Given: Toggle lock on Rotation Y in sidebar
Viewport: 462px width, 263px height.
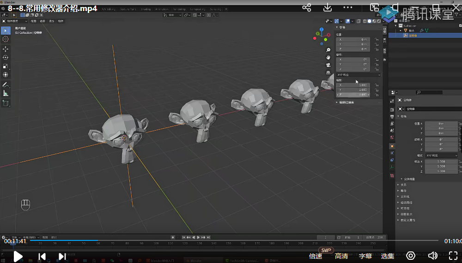Looking at the screenshot, I should click(377, 65).
